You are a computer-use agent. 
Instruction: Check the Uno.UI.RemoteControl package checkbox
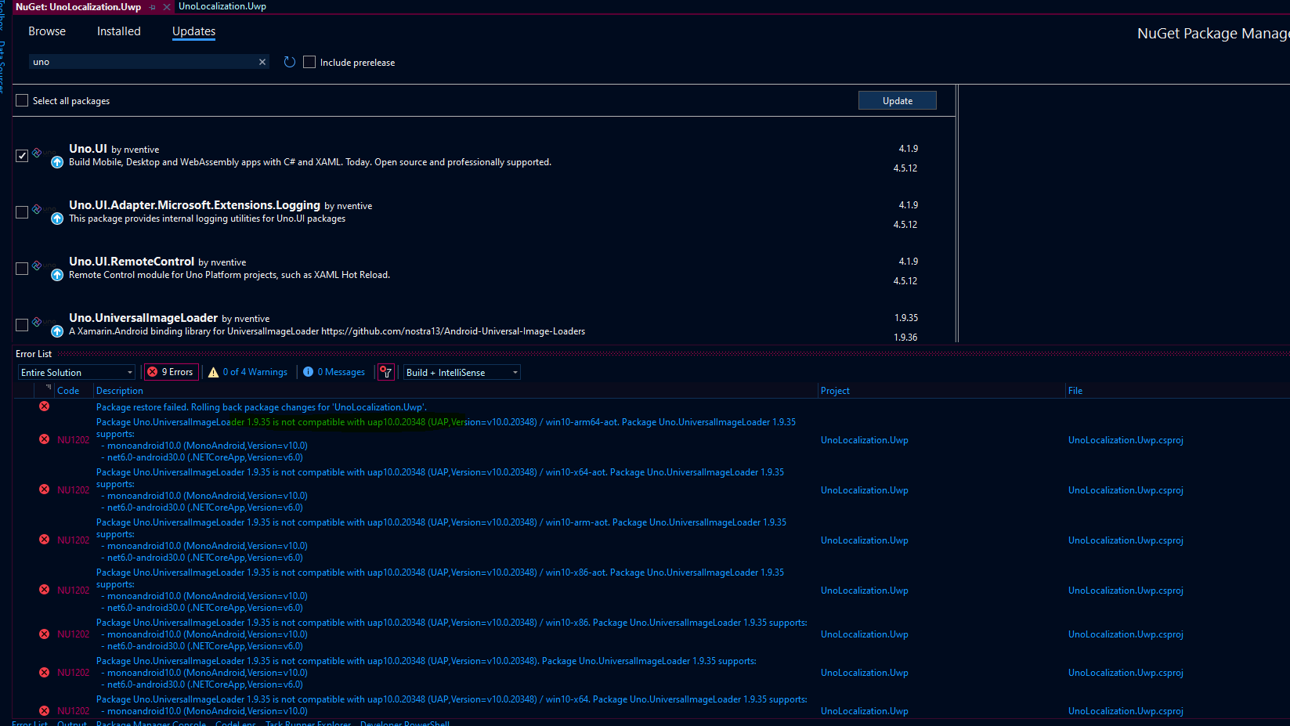22,269
